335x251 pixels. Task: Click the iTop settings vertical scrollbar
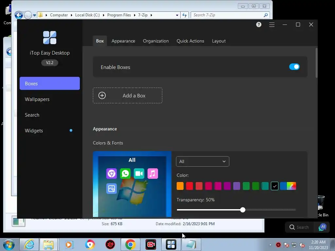(316, 63)
